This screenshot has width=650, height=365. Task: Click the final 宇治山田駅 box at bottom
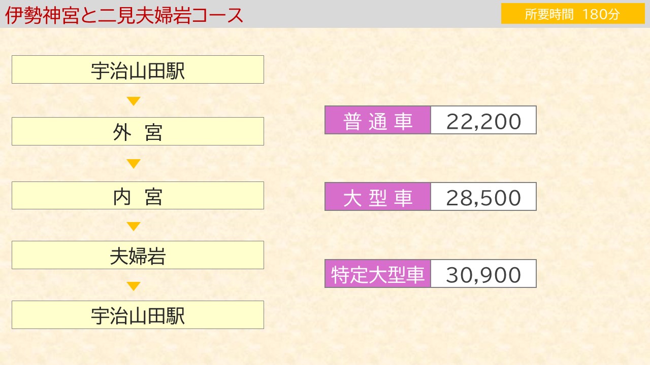138,315
